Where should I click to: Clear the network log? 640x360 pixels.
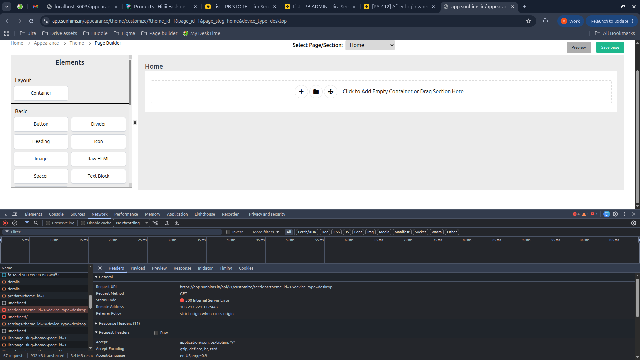15,223
